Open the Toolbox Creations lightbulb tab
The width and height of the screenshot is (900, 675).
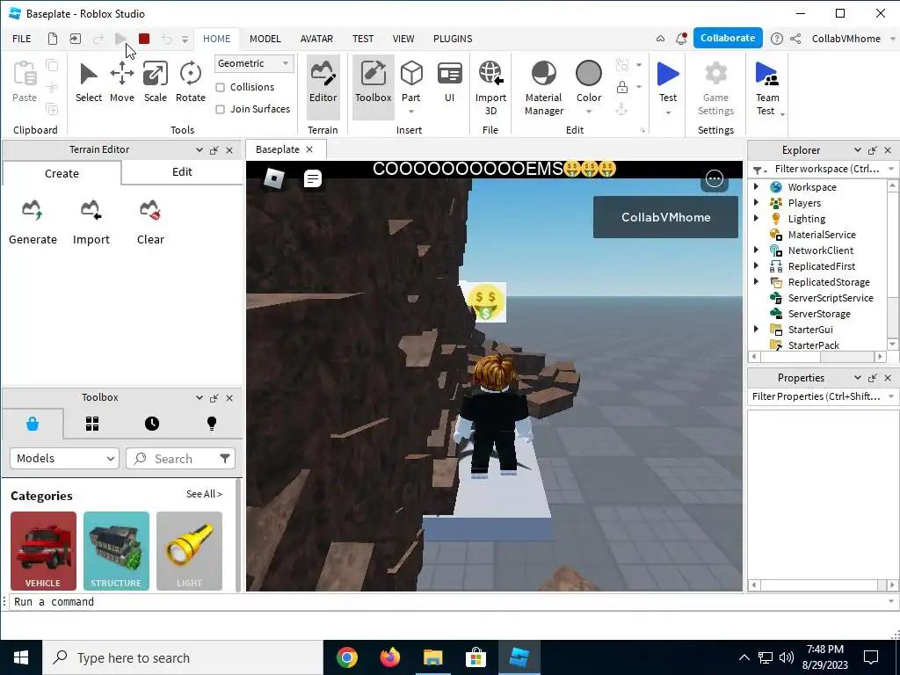(x=212, y=424)
